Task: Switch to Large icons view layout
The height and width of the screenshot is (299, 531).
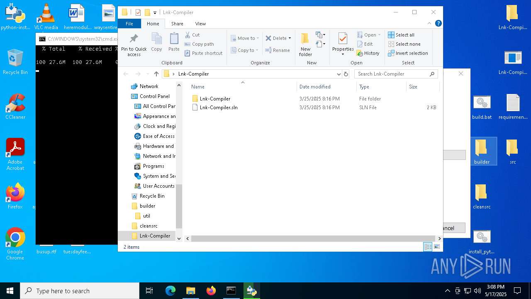Action: 436,247
